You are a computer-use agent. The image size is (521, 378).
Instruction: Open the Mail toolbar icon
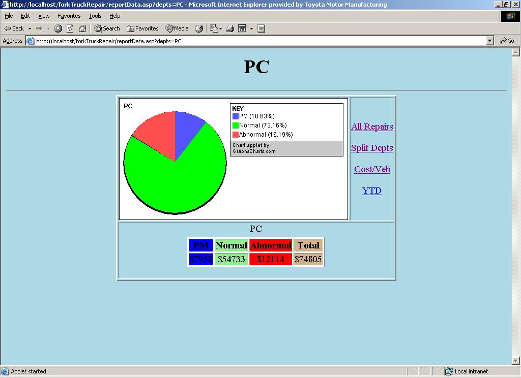(216, 28)
